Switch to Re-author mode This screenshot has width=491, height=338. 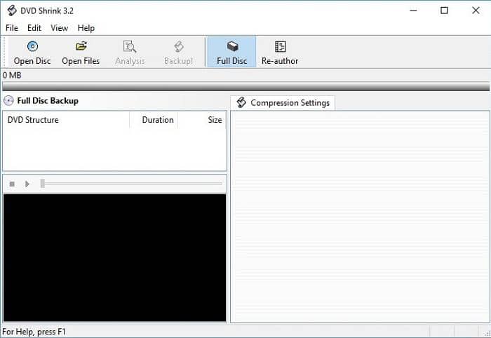point(280,52)
